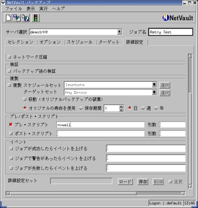The width and height of the screenshot is (198, 208).
Task: Edit the ジョブ名 field Retry Test
Action: [x=170, y=32]
